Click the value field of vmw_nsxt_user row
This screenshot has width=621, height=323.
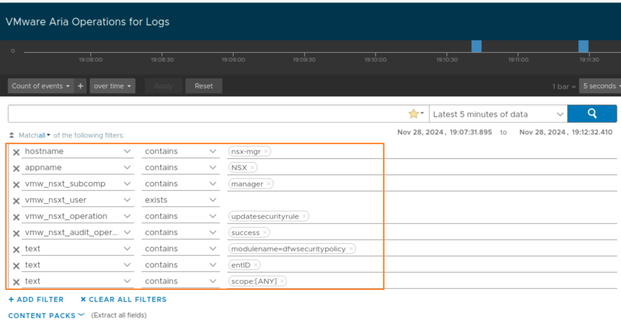click(422, 200)
